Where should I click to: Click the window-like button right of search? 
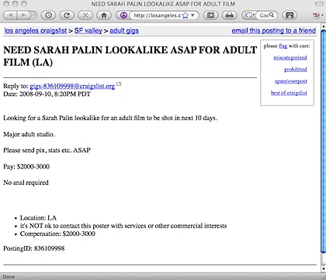pyautogui.click(x=290, y=15)
